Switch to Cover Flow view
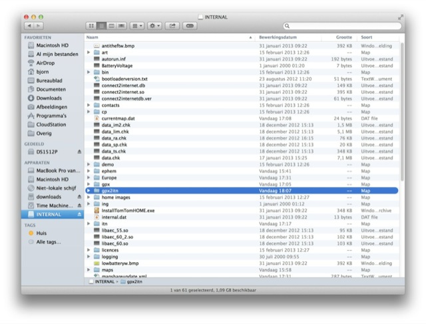 coord(121,26)
